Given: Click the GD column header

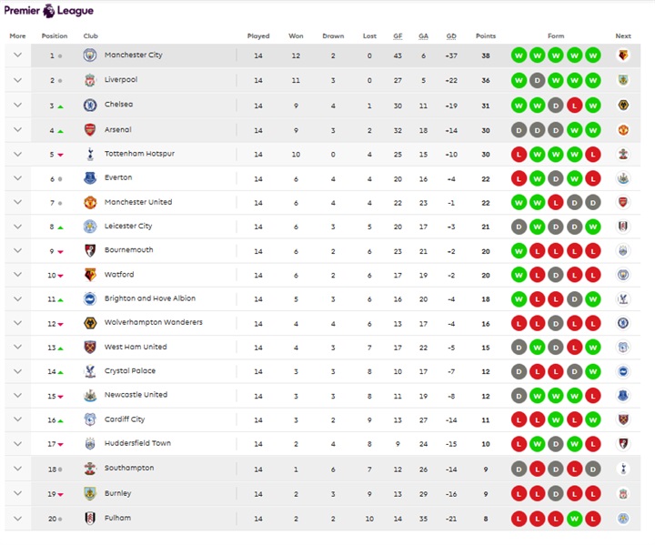Looking at the screenshot, I should coord(451,36).
